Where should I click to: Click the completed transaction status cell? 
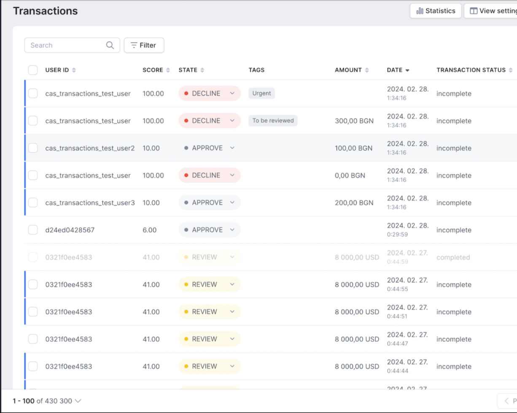(453, 257)
